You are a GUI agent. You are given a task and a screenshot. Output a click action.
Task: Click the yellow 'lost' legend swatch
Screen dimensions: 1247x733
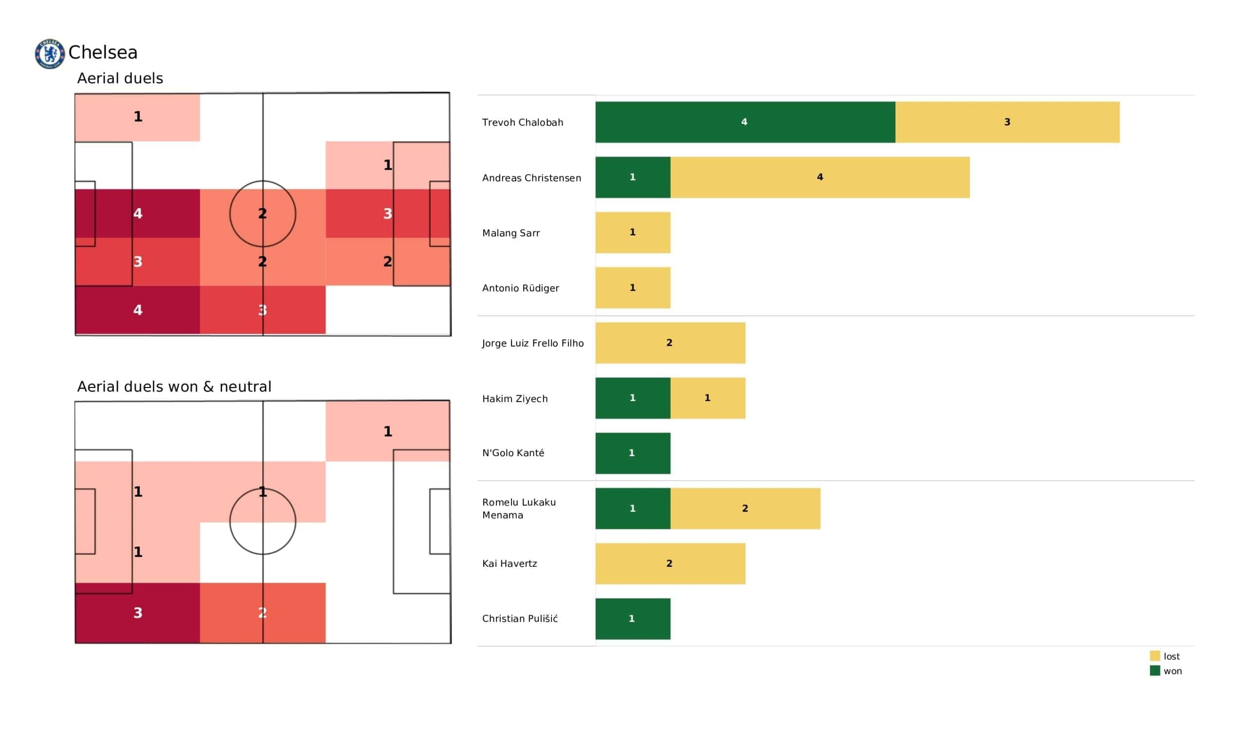point(1155,656)
